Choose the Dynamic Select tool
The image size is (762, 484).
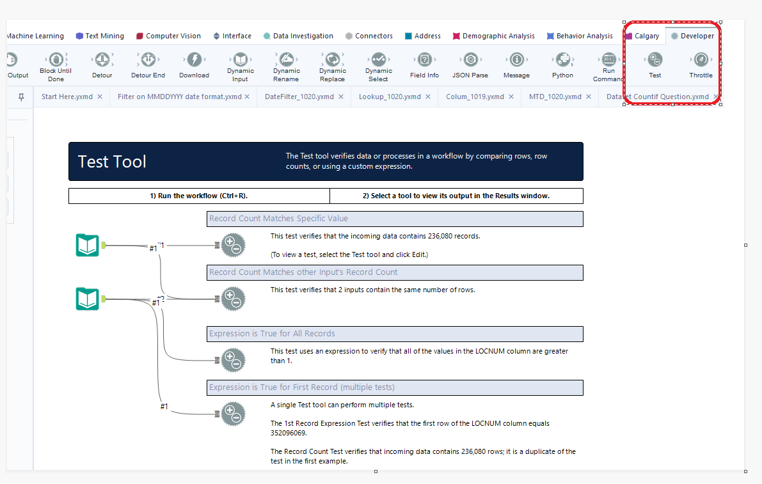(x=378, y=61)
